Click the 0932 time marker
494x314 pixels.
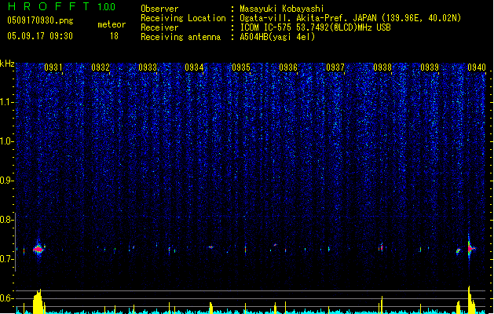tap(101, 68)
